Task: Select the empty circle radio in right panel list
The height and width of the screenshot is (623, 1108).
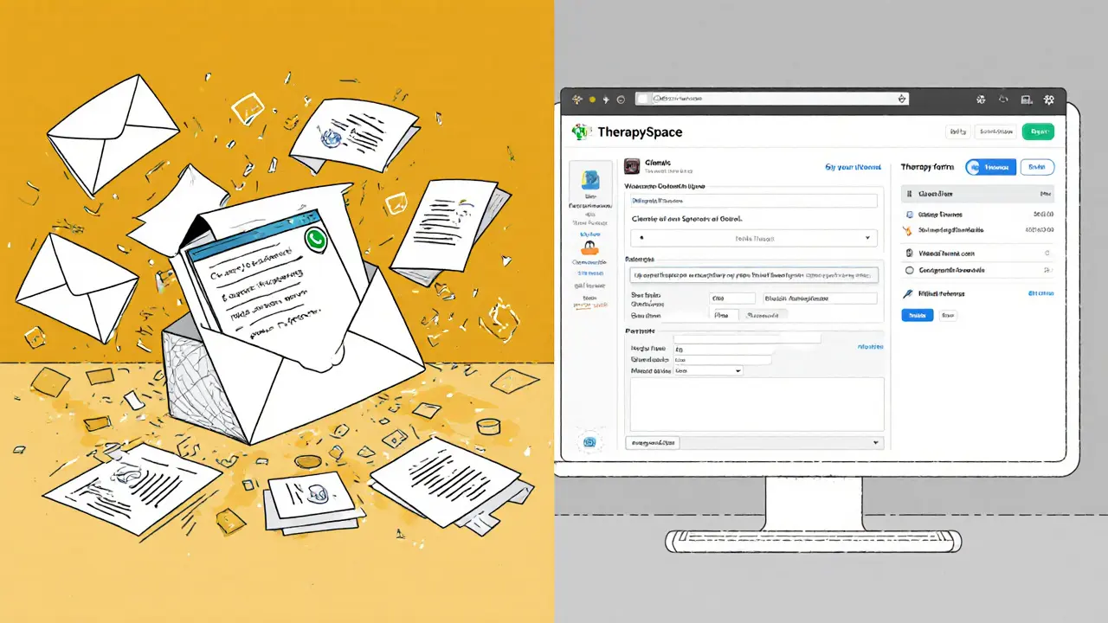Action: [908, 270]
